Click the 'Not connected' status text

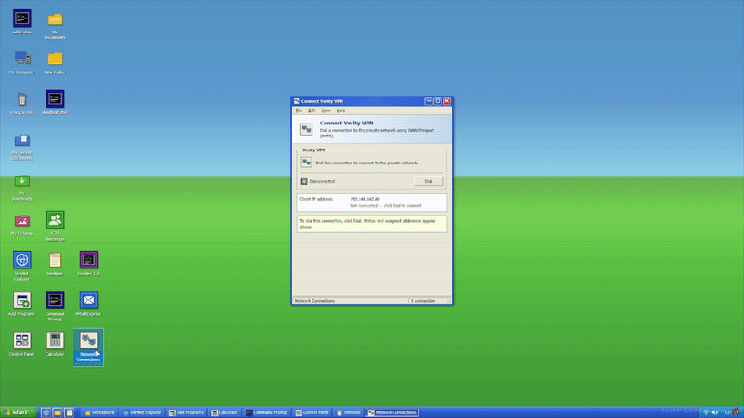(x=386, y=205)
